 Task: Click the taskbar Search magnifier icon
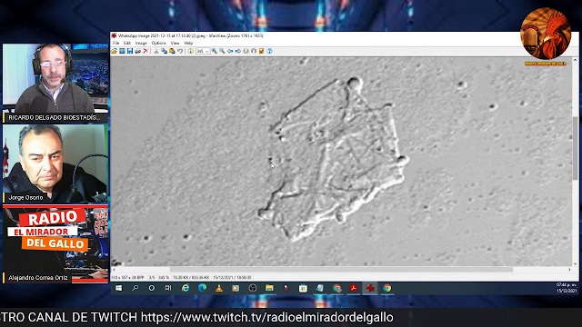click(x=135, y=288)
